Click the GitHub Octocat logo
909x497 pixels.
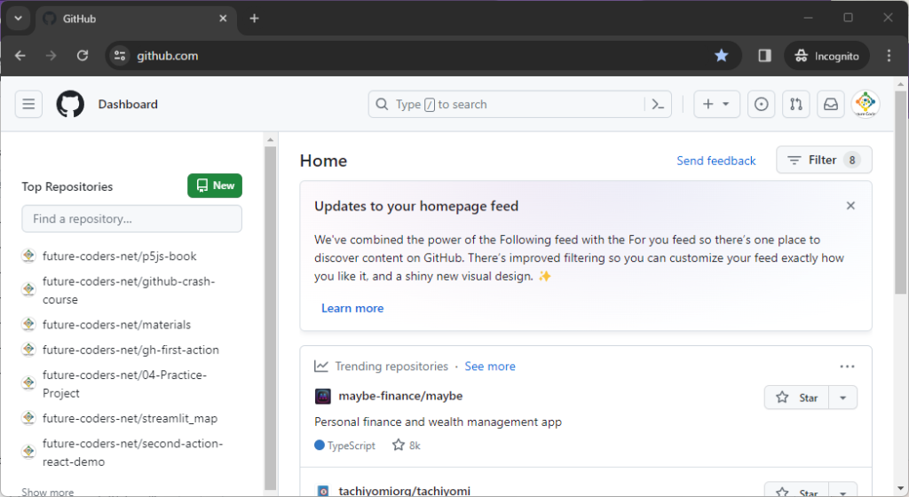click(70, 104)
